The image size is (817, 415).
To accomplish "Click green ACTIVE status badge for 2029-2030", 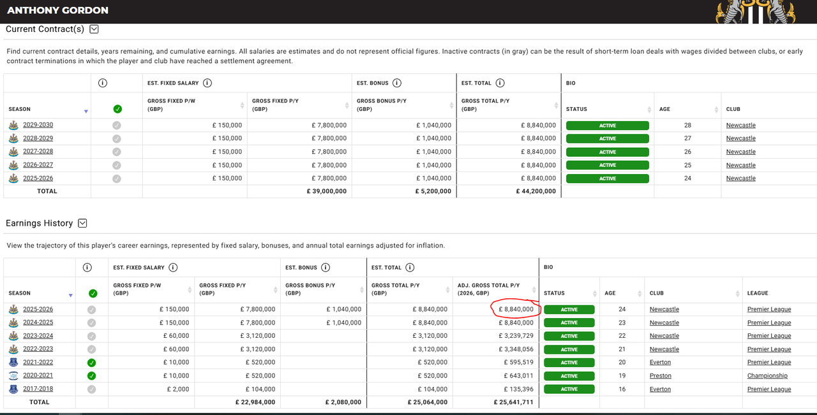I will tap(608, 126).
